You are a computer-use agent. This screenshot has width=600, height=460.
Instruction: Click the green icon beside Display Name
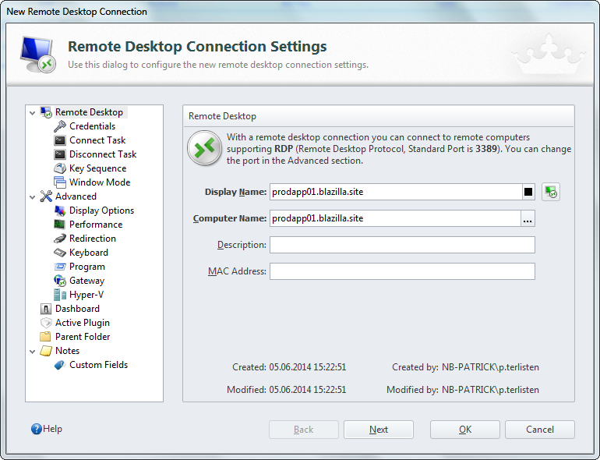pyautogui.click(x=551, y=192)
